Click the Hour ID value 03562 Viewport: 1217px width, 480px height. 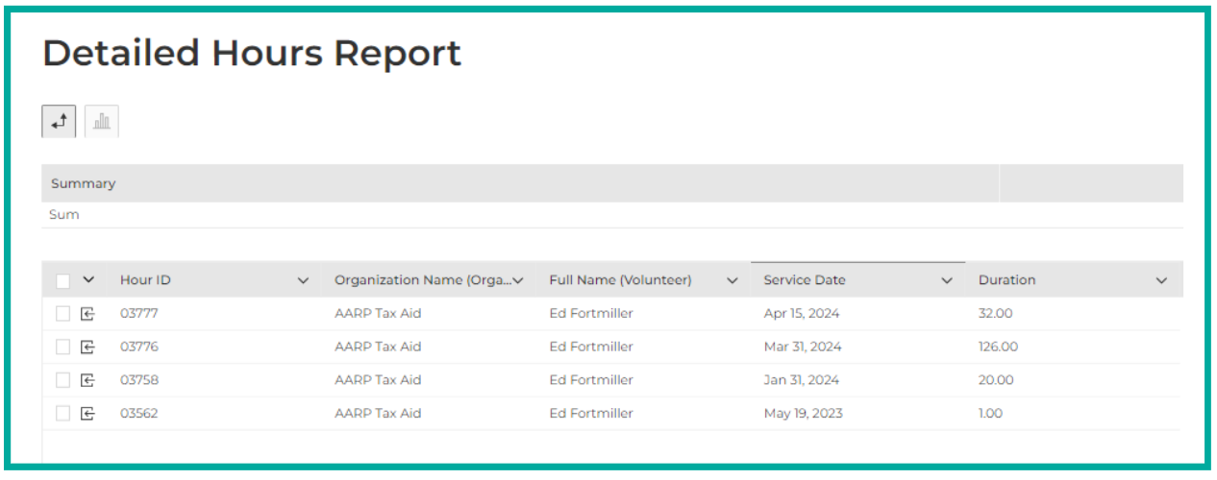tap(139, 413)
